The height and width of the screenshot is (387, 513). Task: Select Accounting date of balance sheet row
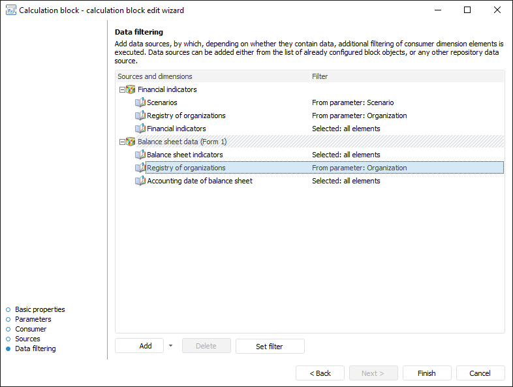click(199, 181)
